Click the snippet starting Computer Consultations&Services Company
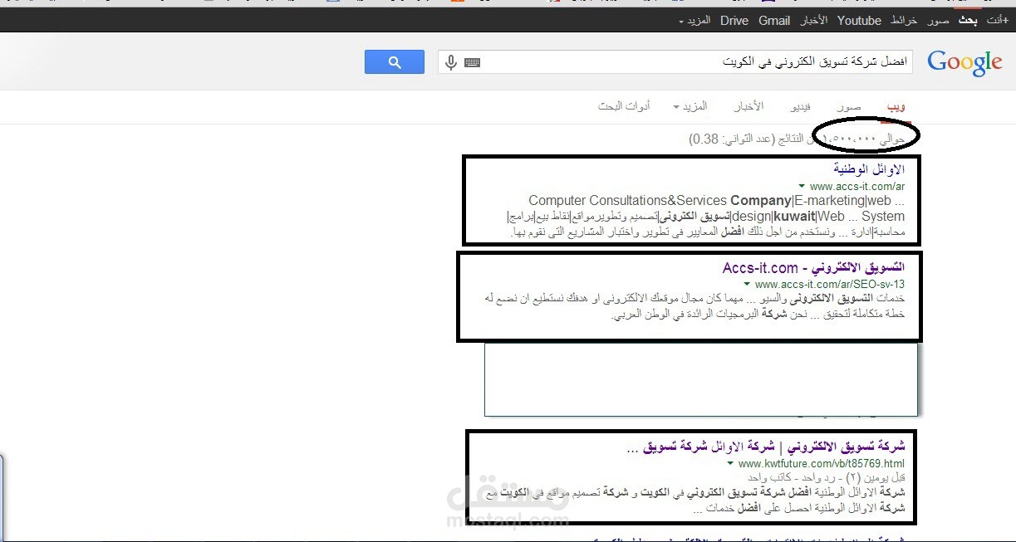1016x542 pixels. pos(705,216)
